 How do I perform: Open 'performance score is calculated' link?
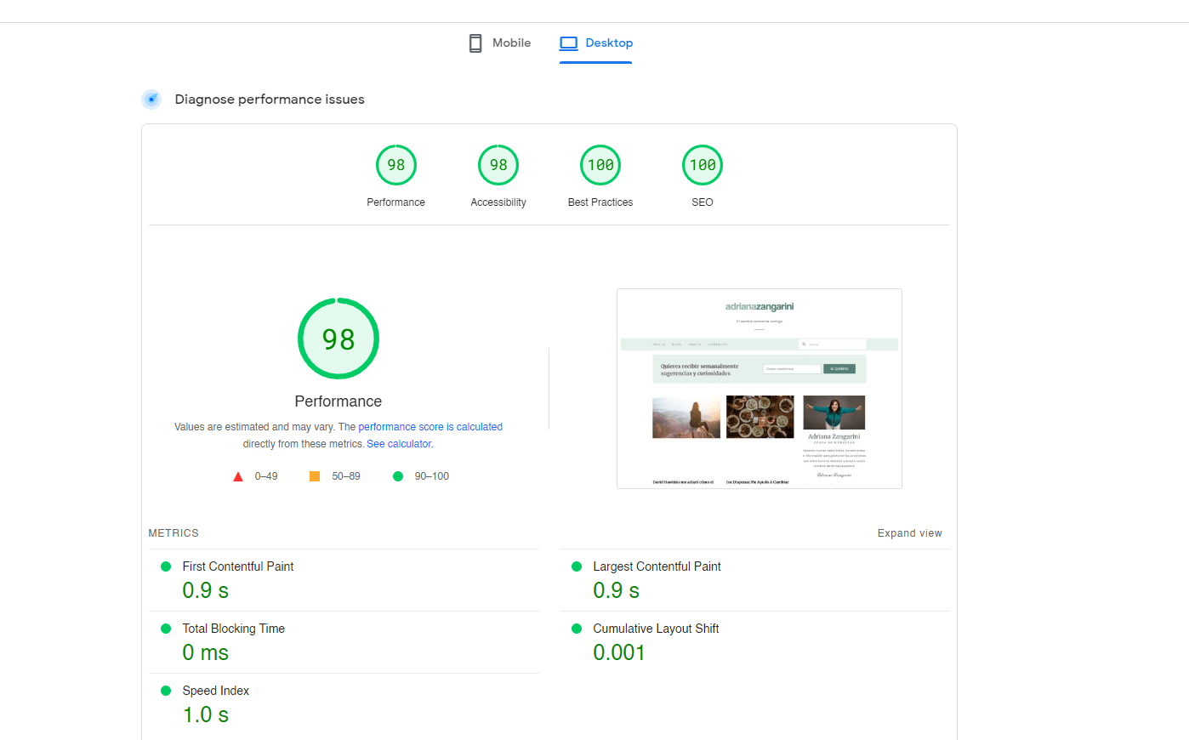coord(430,427)
